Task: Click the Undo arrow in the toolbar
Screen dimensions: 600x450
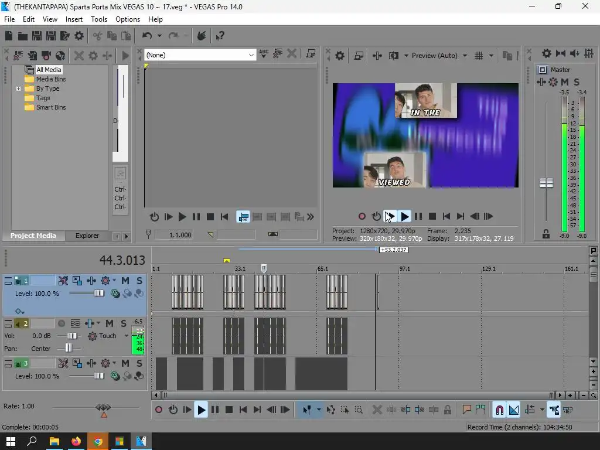Action: tap(147, 36)
